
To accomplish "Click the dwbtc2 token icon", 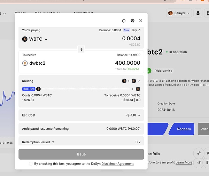I will click(x=25, y=63).
